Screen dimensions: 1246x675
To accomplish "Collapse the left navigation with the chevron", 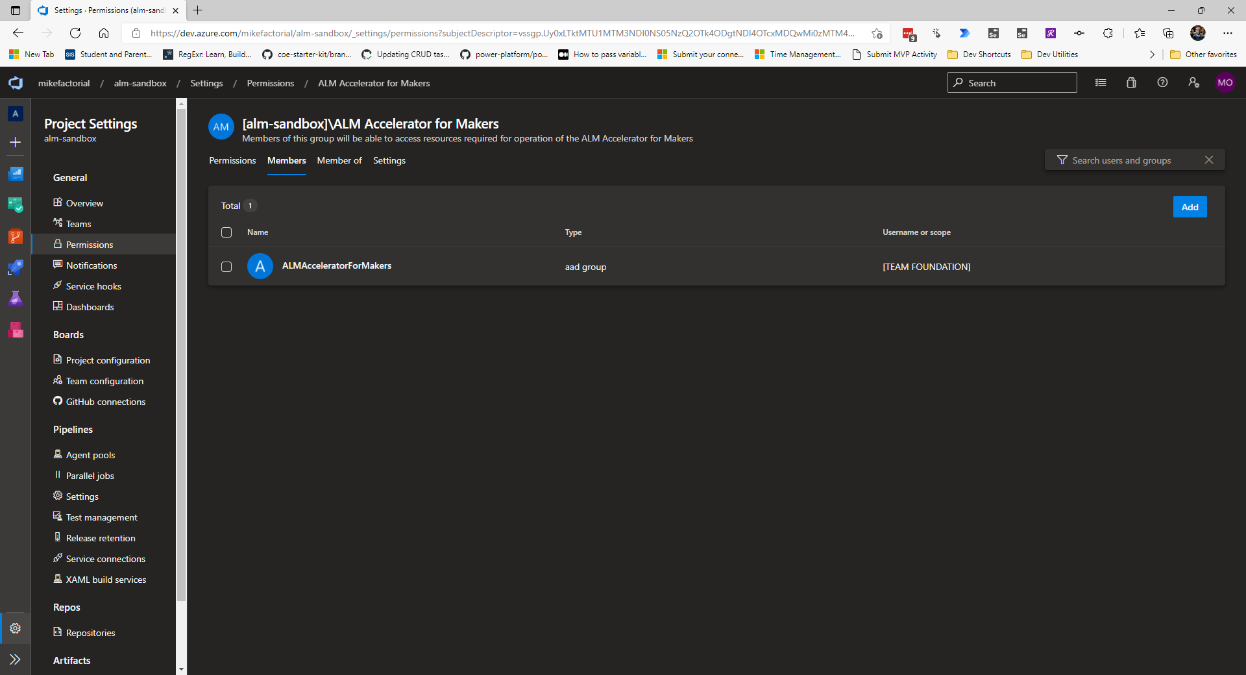I will tap(16, 659).
